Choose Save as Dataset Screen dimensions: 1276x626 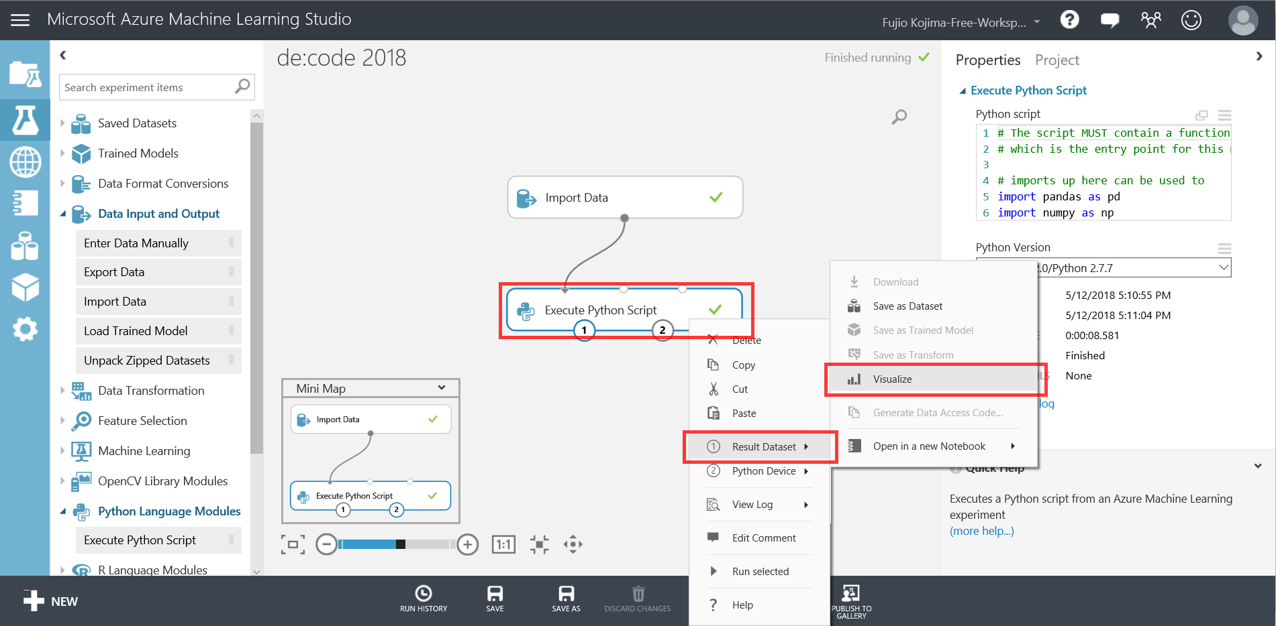933,306
